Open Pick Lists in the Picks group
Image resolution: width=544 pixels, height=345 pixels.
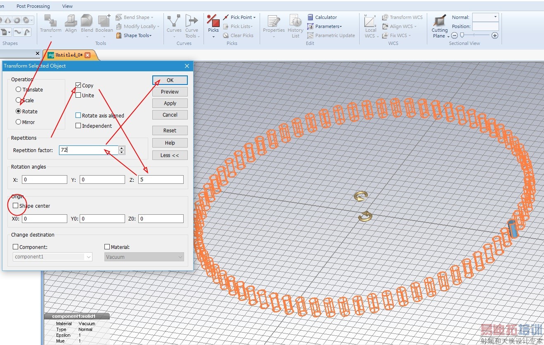pyautogui.click(x=238, y=26)
